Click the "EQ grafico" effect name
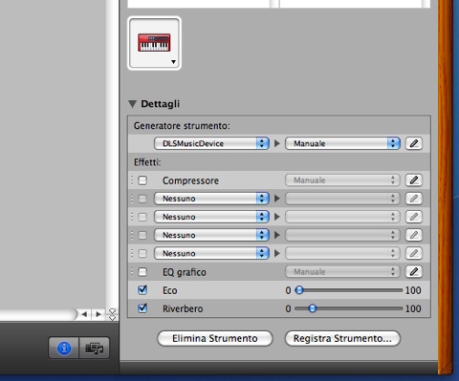This screenshot has width=459, height=381. (x=185, y=272)
